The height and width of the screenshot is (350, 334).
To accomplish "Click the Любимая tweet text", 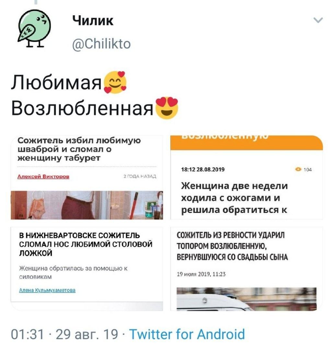I will [56, 82].
